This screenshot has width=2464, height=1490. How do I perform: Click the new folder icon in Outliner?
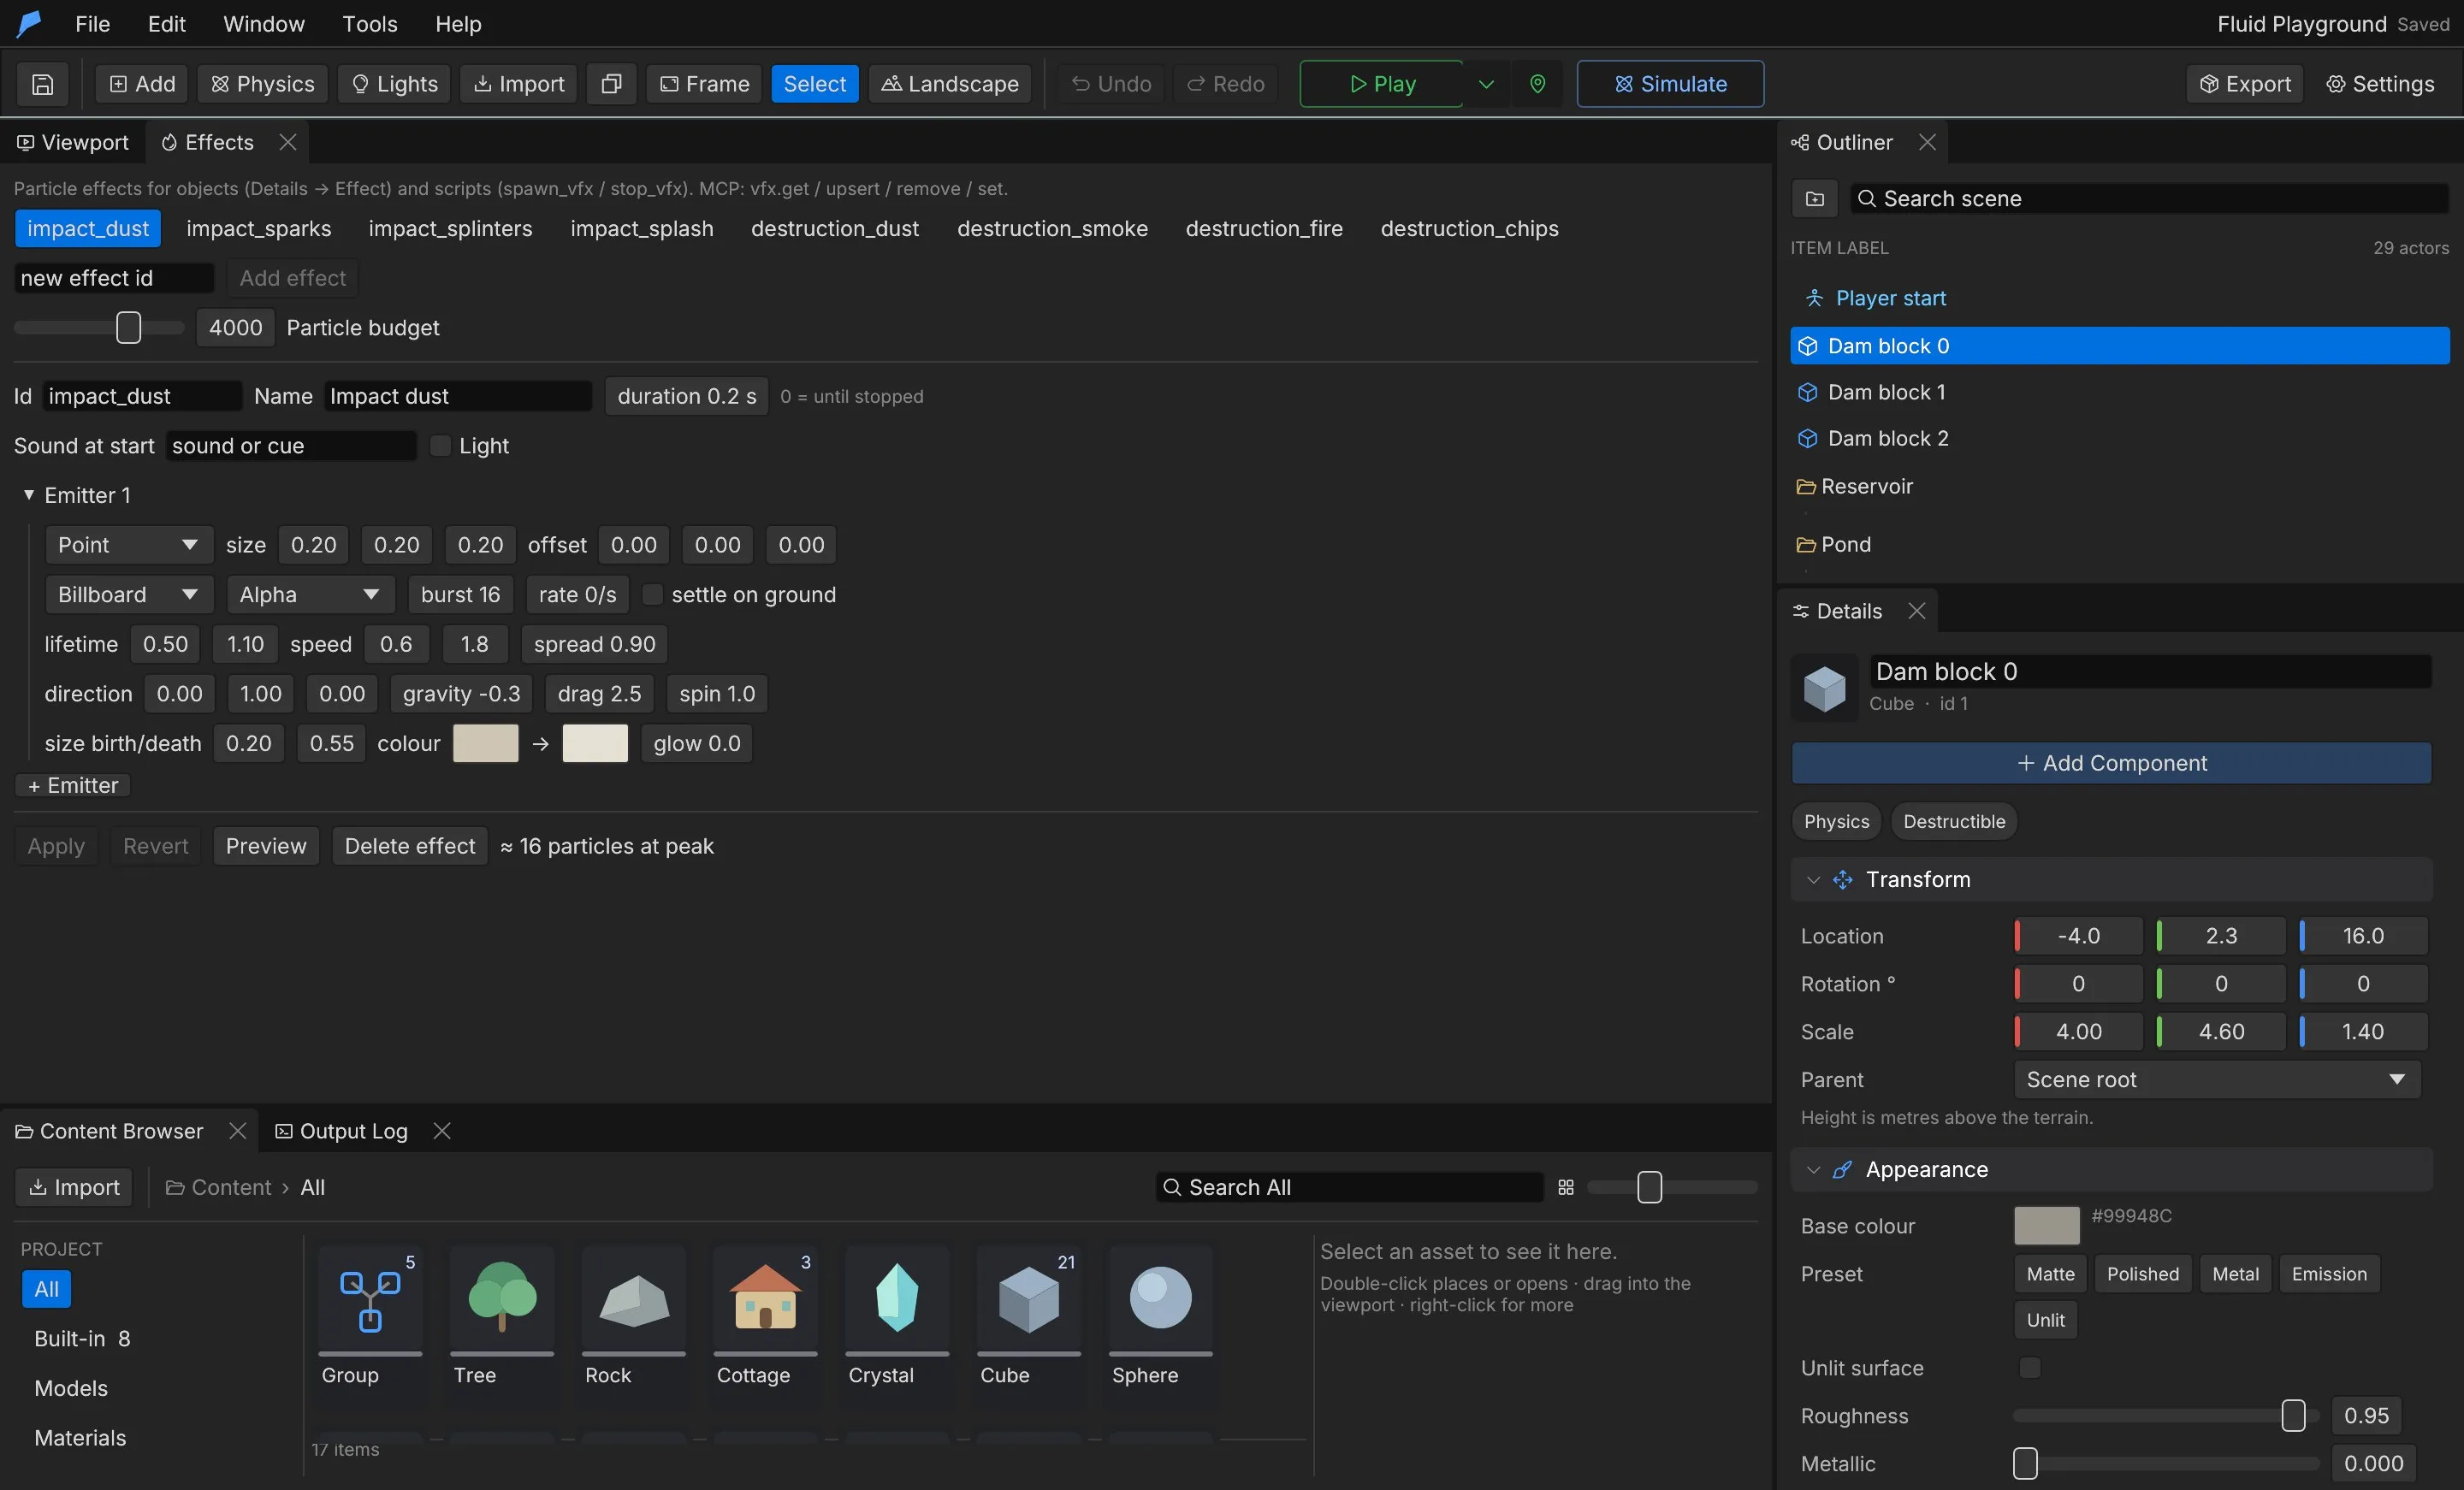pos(1814,198)
